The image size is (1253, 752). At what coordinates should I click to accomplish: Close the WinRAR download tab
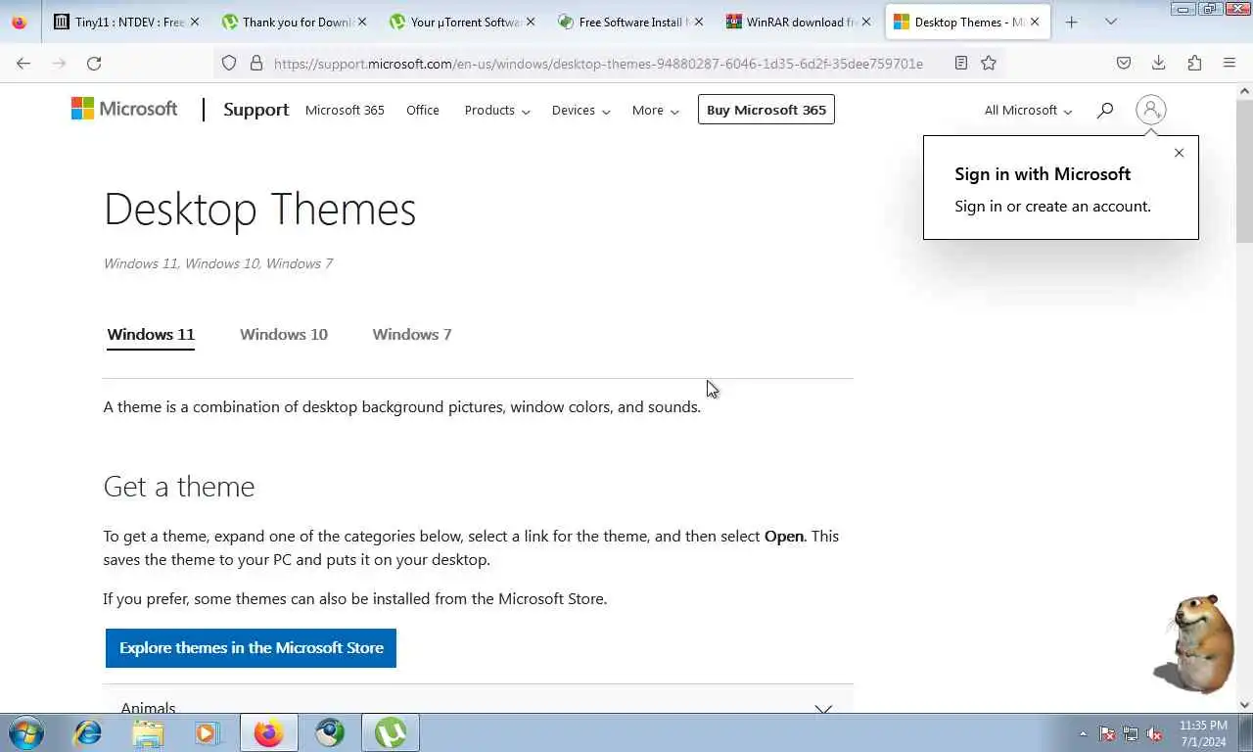(866, 22)
